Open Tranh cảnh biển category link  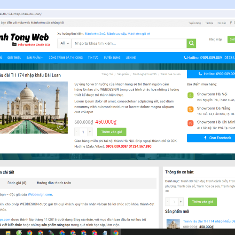coord(217,181)
